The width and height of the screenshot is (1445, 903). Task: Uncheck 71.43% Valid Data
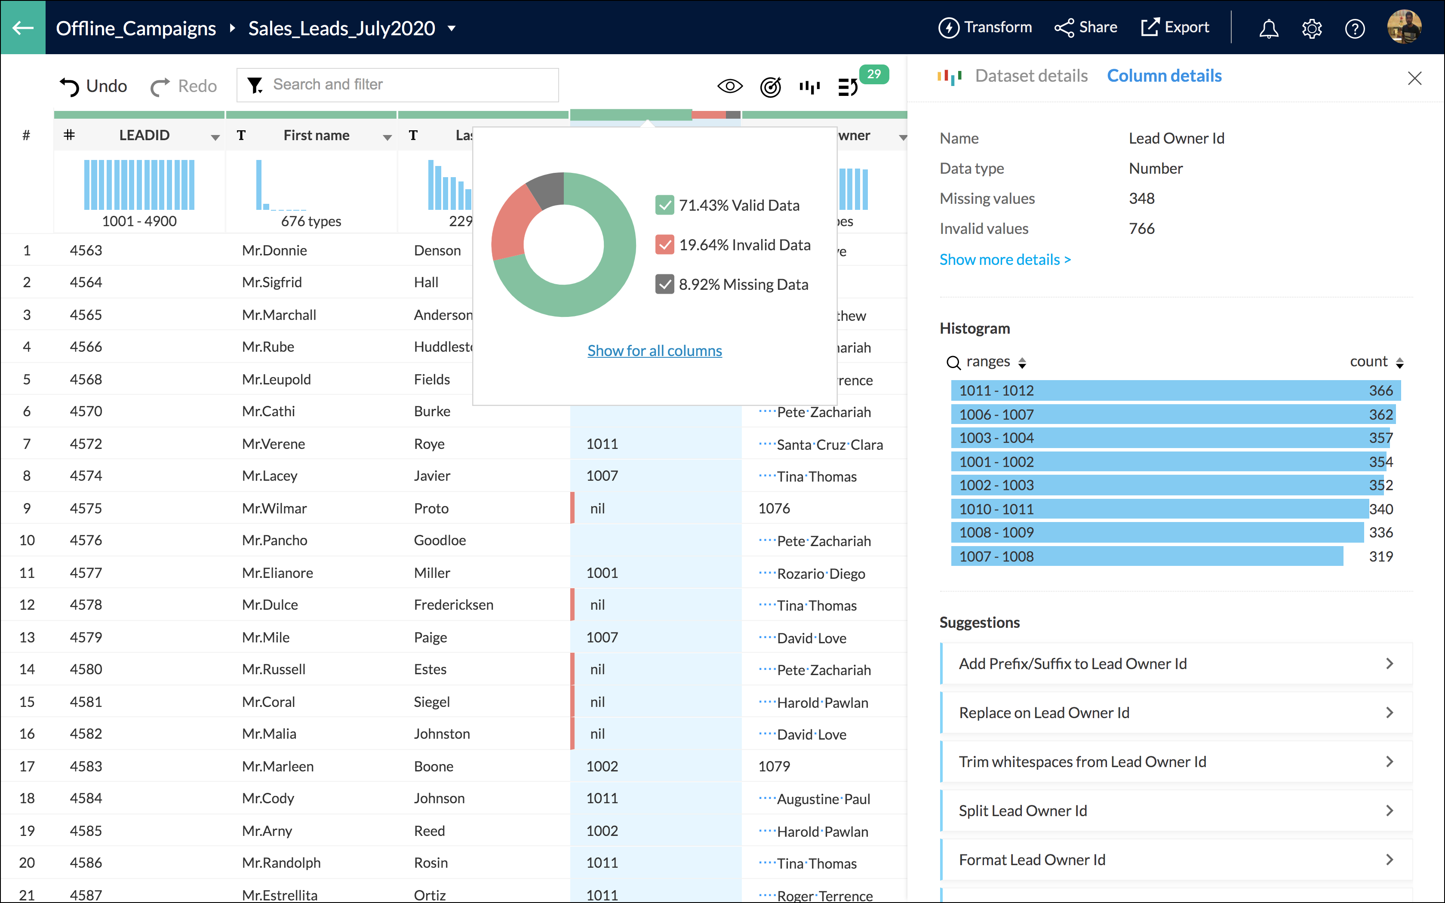664,205
